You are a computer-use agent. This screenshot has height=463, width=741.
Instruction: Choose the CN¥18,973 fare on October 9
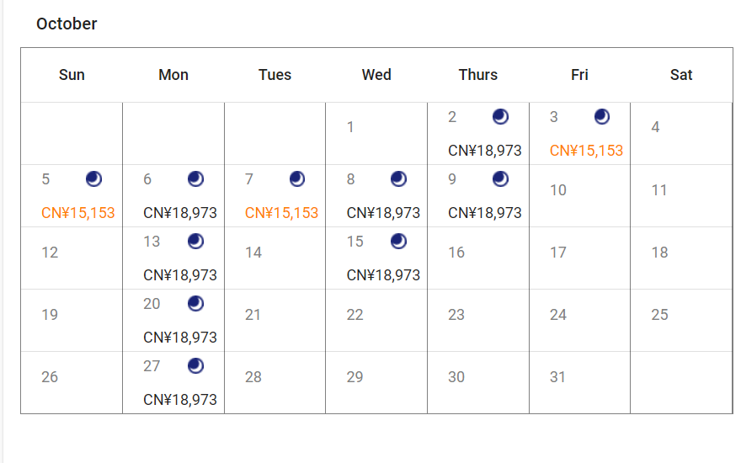click(484, 213)
